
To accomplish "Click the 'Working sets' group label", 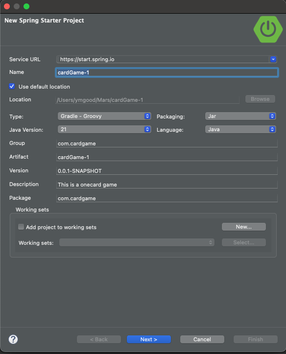I will click(32, 210).
